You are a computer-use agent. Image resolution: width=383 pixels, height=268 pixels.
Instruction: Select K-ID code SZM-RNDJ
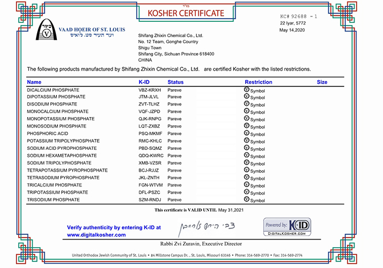(150, 200)
